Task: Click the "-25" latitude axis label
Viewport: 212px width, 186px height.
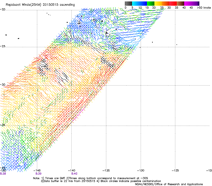Action: (x=3, y=46)
